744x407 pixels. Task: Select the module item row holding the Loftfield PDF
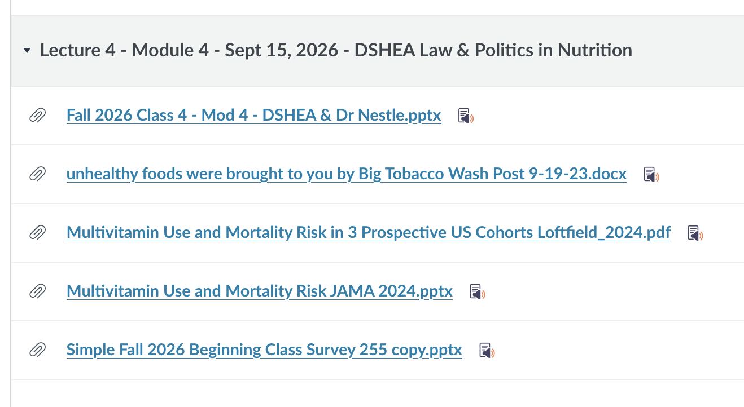pyautogui.click(x=378, y=233)
